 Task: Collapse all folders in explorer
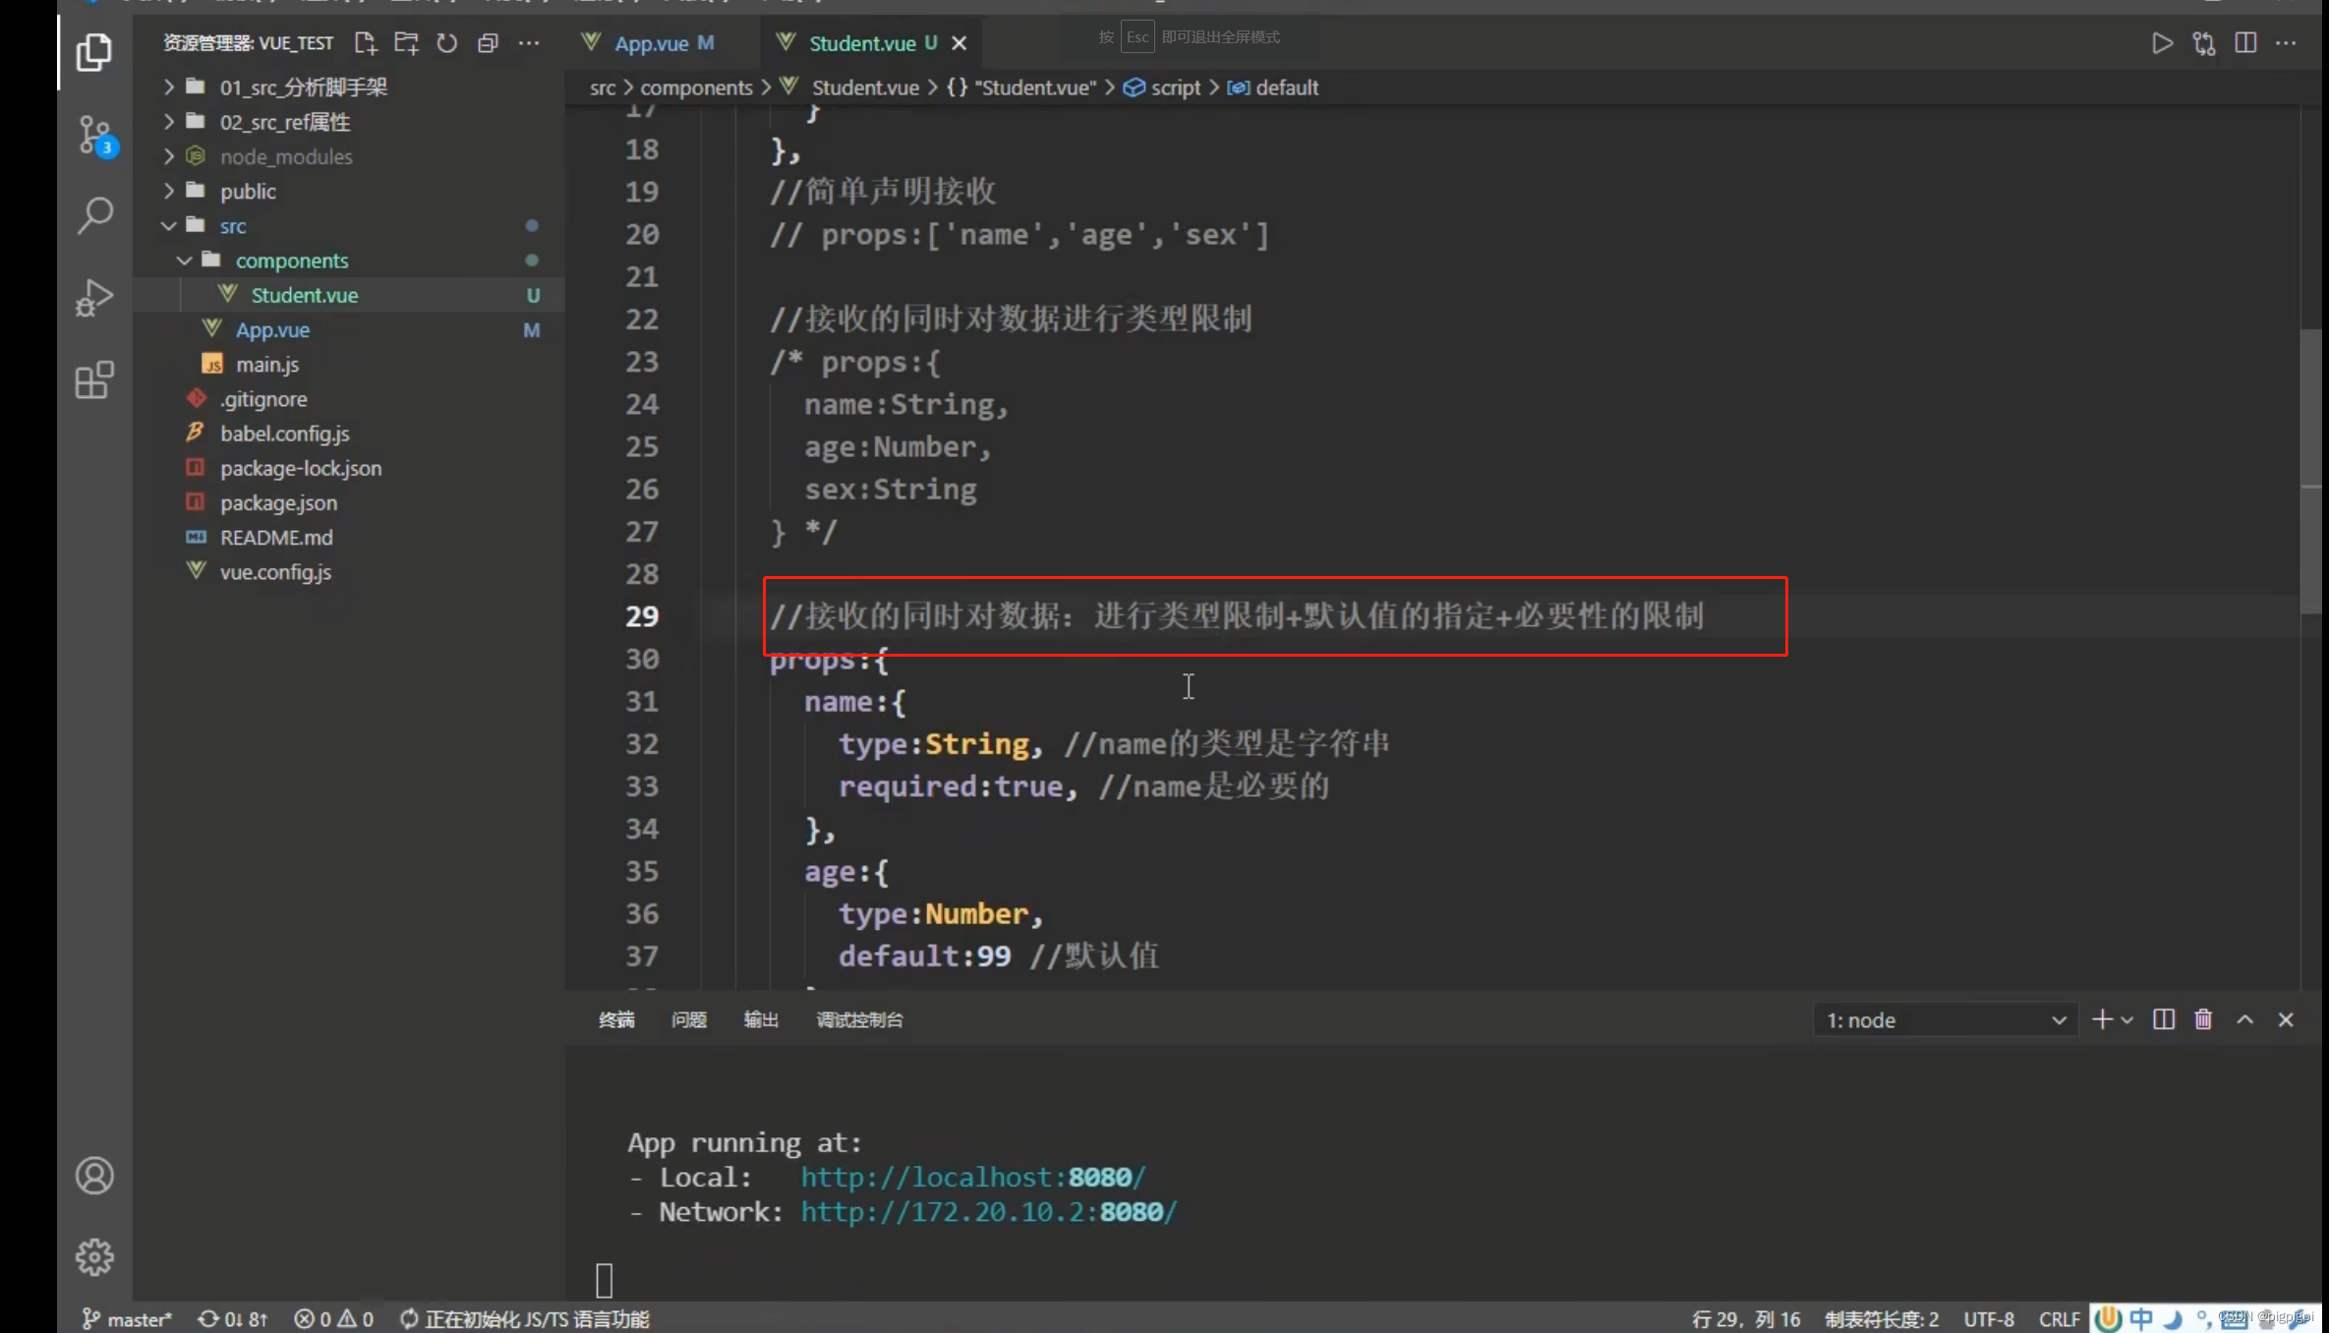point(488,43)
